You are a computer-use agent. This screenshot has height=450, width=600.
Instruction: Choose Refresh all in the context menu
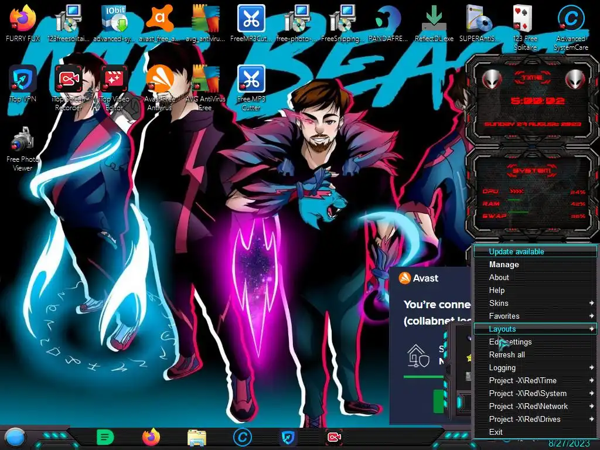click(536, 354)
